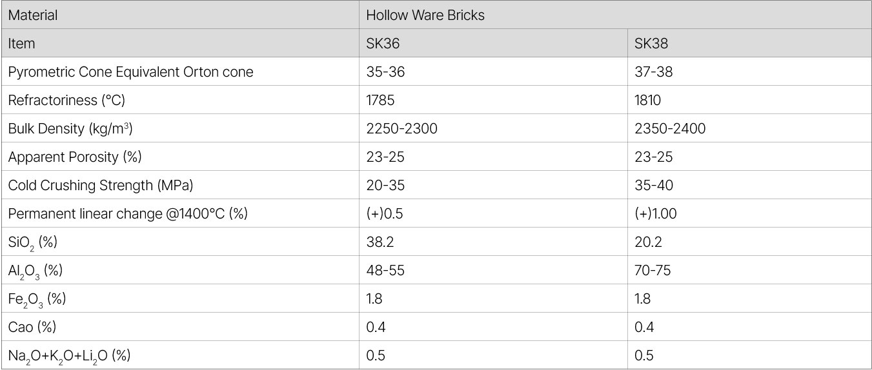Select the 70-75 Al2O3 value
This screenshot has height=370, width=872.
point(653,271)
